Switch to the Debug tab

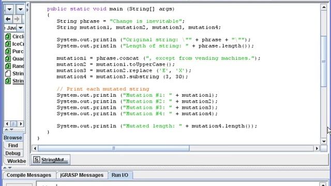point(13,153)
